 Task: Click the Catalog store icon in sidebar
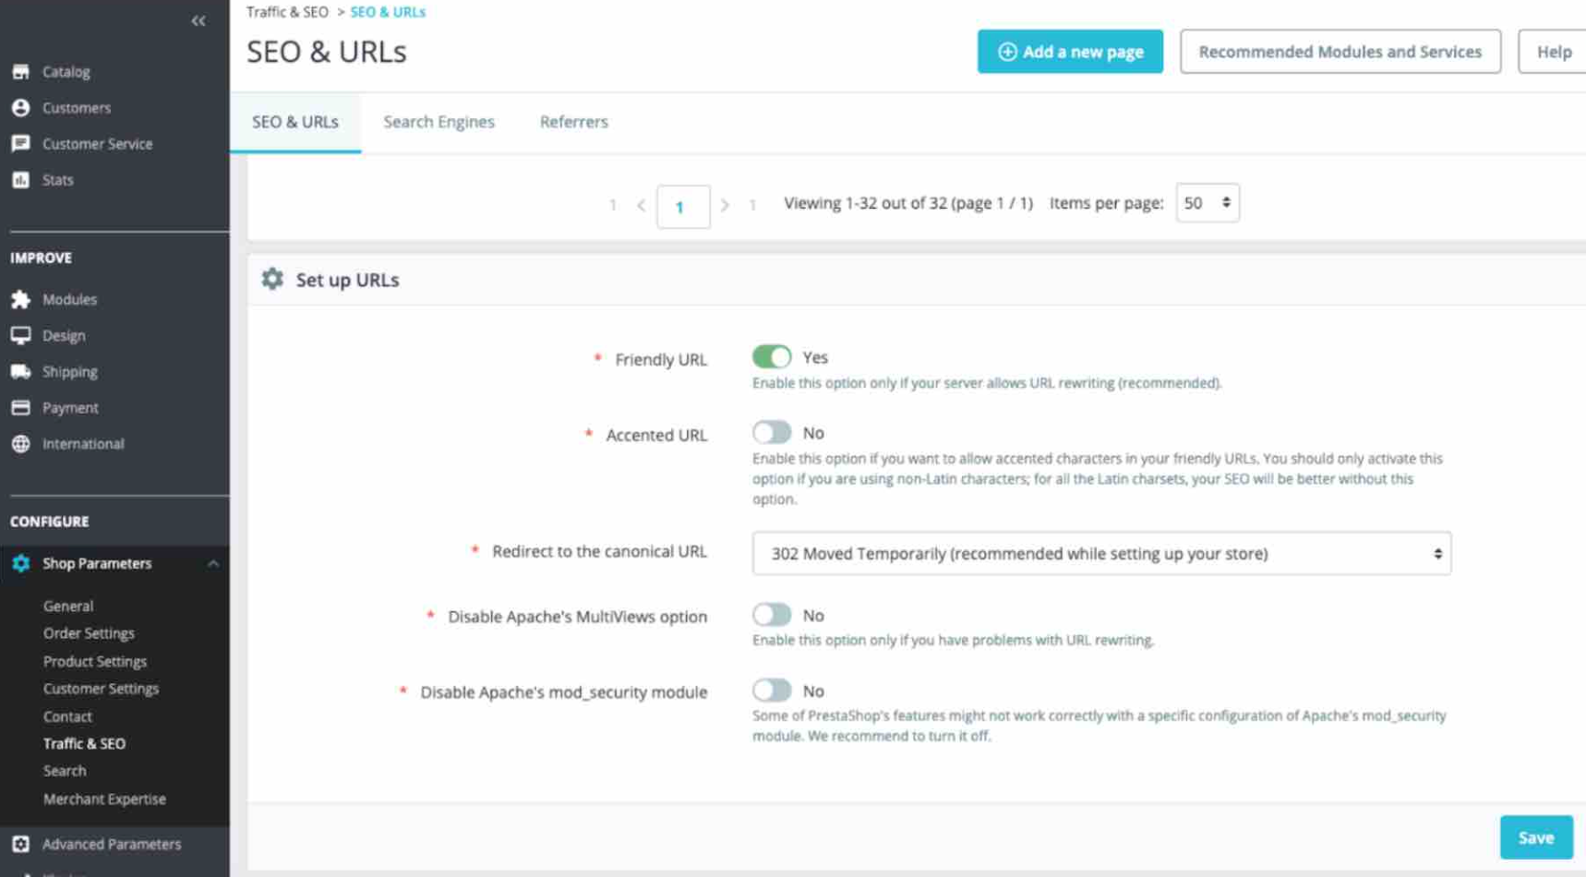20,72
